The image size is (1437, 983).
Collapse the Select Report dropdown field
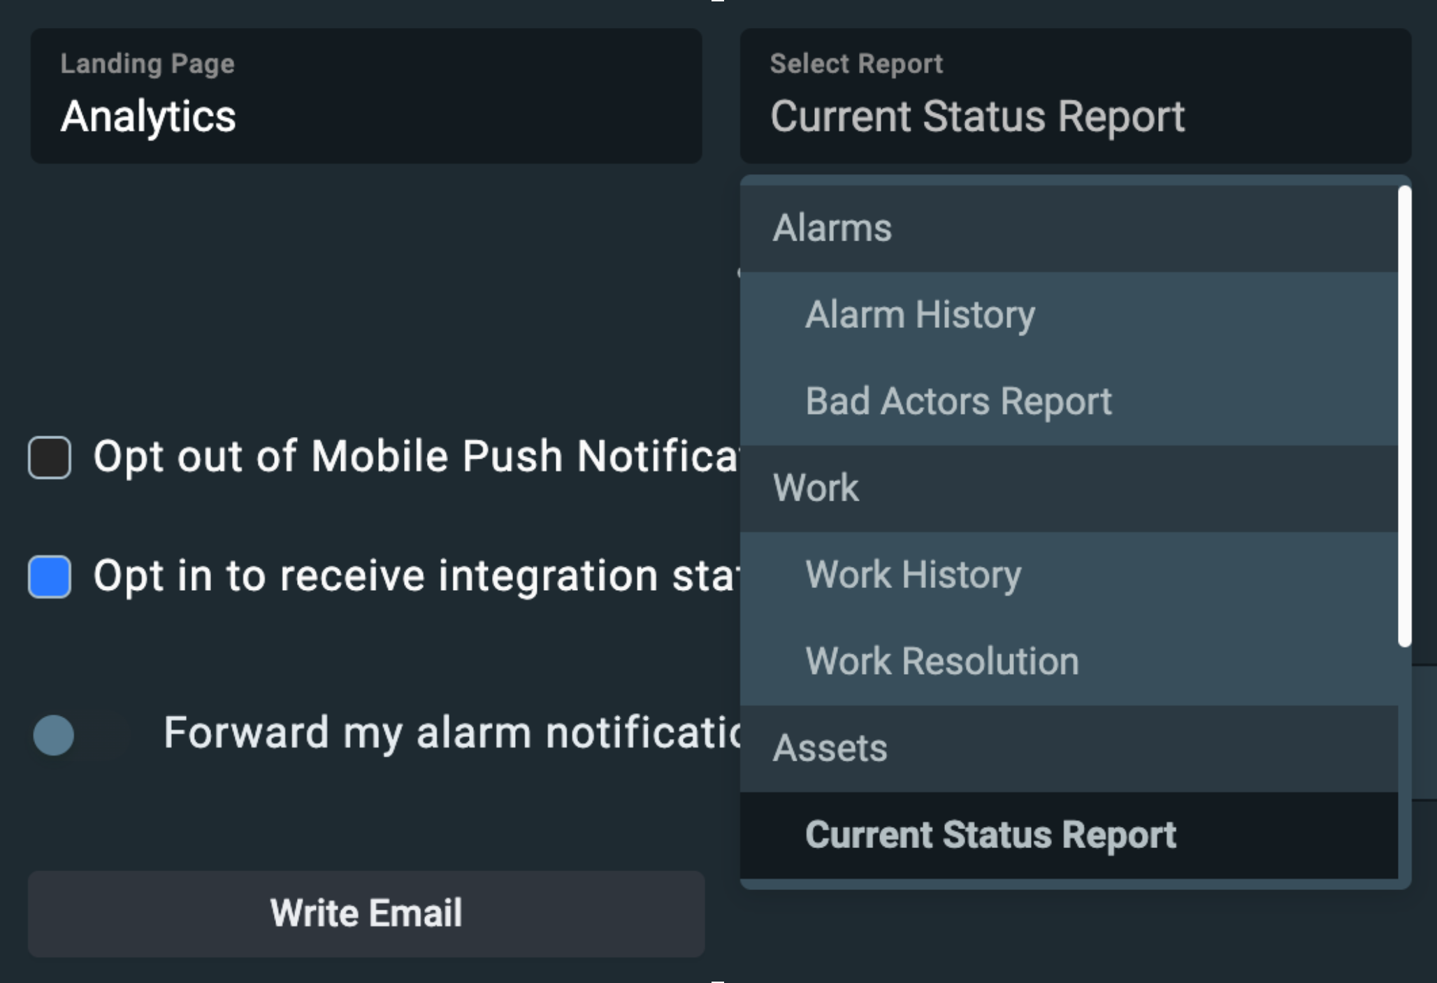[x=1075, y=96]
